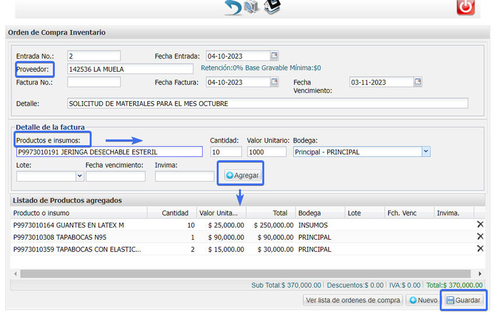
Task: Open the Fecha Vencimiento calendar picker
Action: [418, 81]
